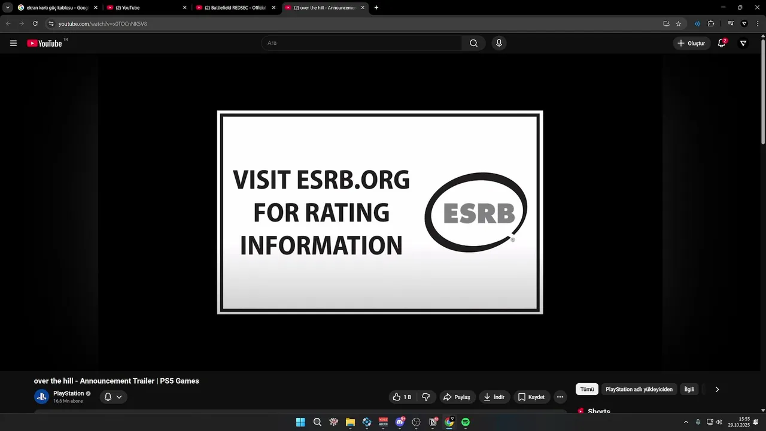Expand next filter chips with arrow
The width and height of the screenshot is (766, 431).
point(717,389)
